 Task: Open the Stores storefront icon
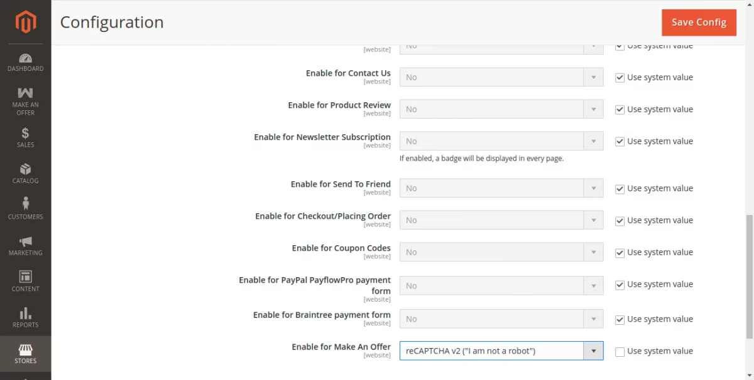click(x=26, y=349)
